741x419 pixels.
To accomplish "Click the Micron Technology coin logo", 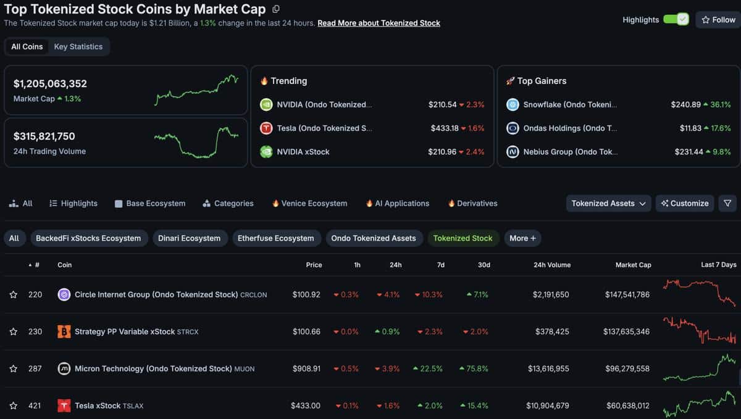I will [x=64, y=369].
